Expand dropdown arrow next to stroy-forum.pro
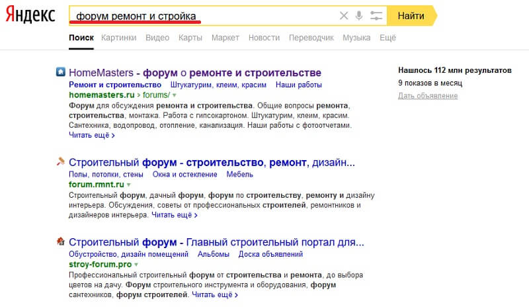 click(x=136, y=265)
